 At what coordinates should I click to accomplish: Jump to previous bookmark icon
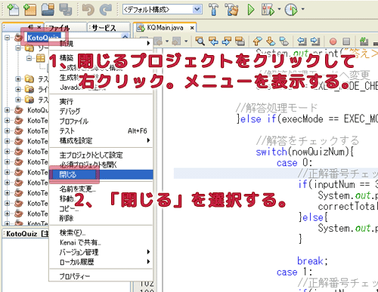click(x=258, y=41)
